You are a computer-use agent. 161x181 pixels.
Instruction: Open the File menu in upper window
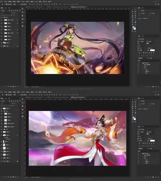click(5, 2)
